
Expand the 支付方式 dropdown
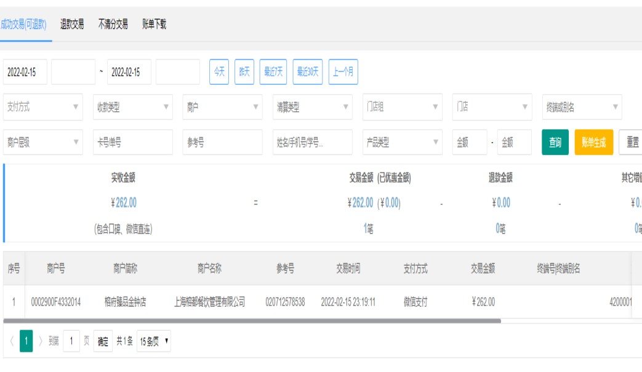(42, 106)
